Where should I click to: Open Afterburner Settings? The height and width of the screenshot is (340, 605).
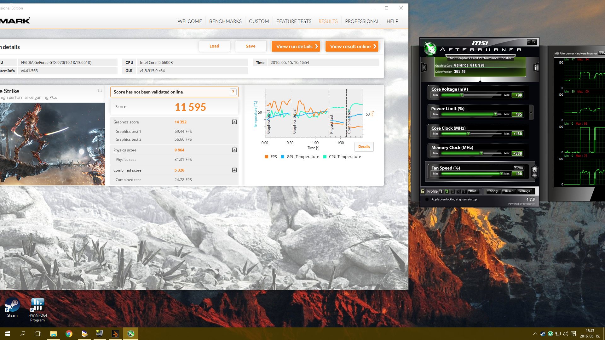(x=524, y=191)
